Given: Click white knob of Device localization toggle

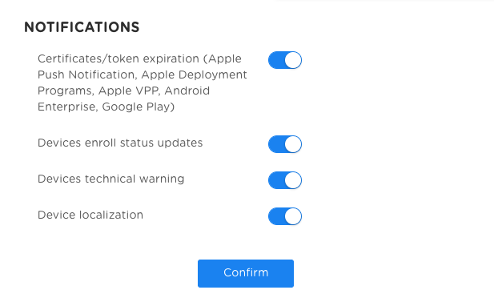Looking at the screenshot, I should (x=293, y=216).
